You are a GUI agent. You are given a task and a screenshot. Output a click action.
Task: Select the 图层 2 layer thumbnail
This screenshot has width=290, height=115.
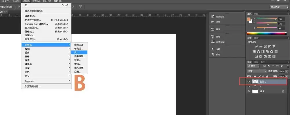[255, 82]
